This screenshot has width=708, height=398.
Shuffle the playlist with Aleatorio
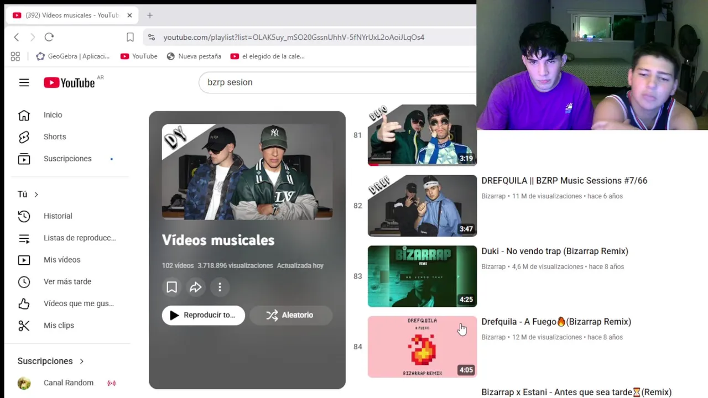[291, 315]
